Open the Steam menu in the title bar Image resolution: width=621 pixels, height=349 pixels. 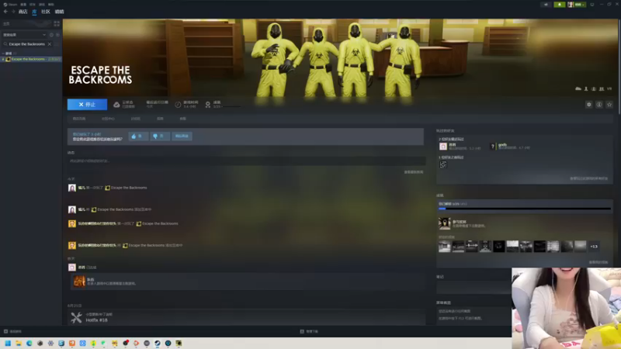point(10,5)
